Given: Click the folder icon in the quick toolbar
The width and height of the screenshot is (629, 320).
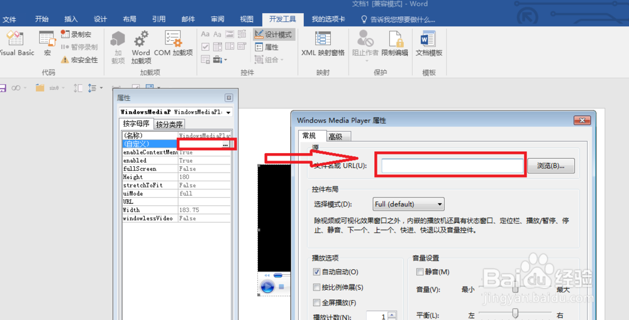Looking at the screenshot, I should pyautogui.click(x=40, y=88).
